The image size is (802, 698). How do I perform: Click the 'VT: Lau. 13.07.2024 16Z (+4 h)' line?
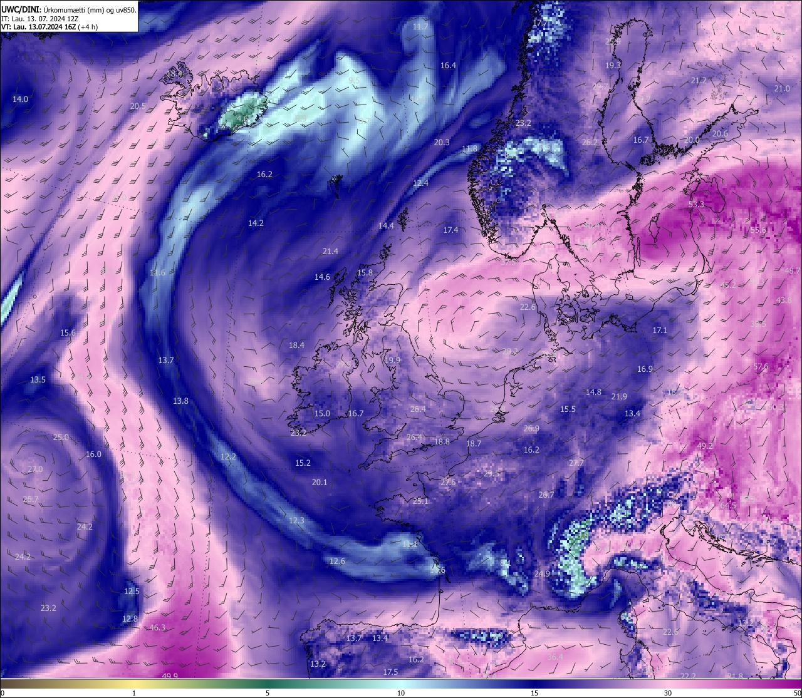pos(49,27)
